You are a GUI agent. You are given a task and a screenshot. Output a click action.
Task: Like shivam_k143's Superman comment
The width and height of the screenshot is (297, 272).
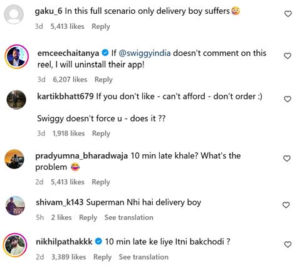[x=286, y=205]
